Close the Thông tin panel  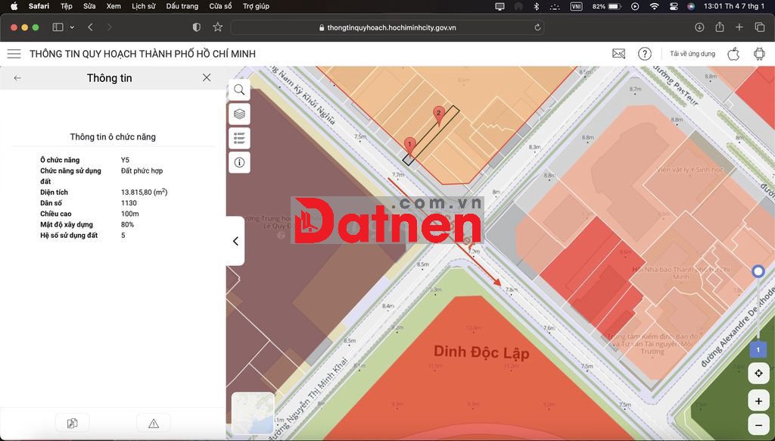click(207, 78)
